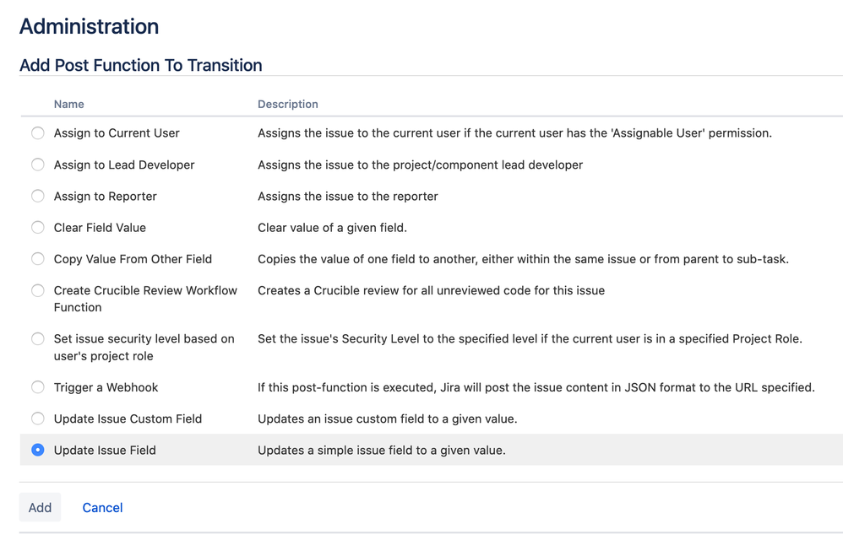Click the Name column header
The width and height of the screenshot is (843, 540).
click(x=68, y=104)
